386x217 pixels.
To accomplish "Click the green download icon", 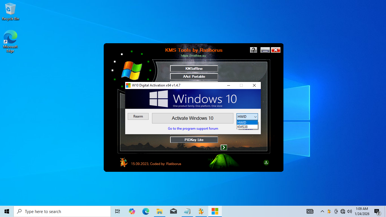I will (x=266, y=162).
